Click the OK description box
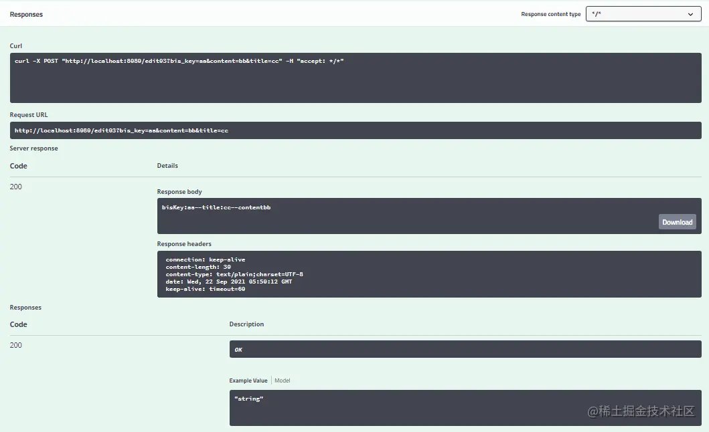Image resolution: width=709 pixels, height=432 pixels. pyautogui.click(x=465, y=349)
